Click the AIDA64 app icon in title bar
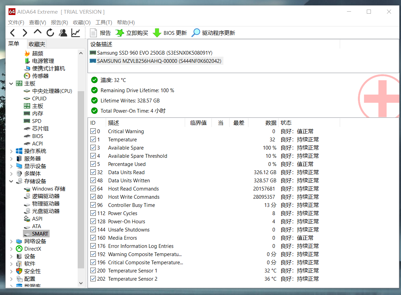Screen dimensions: 401x295 [x=12, y=12]
